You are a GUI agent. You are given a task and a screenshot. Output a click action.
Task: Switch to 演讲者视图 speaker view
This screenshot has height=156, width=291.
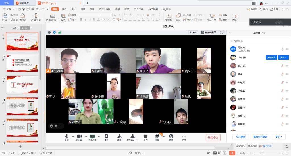pos(209,32)
